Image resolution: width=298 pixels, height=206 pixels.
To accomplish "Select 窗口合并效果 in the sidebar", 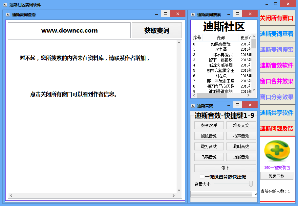I will click(277, 81).
